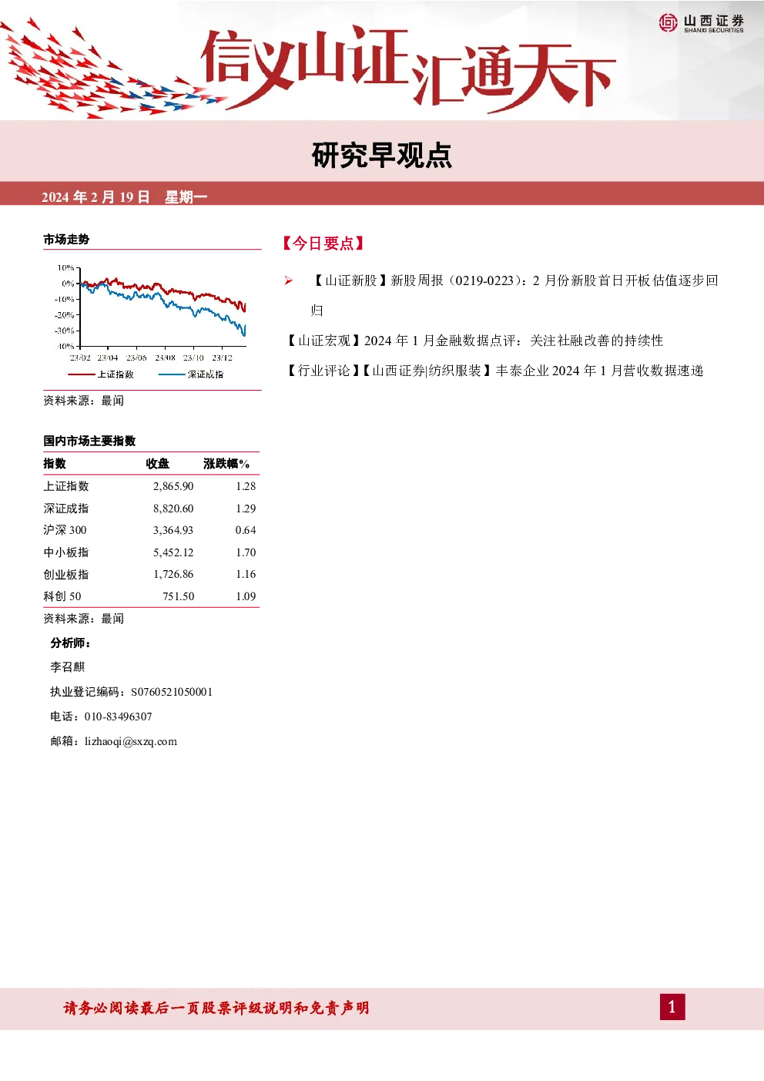Click the 收盘 column header

pyautogui.click(x=158, y=464)
